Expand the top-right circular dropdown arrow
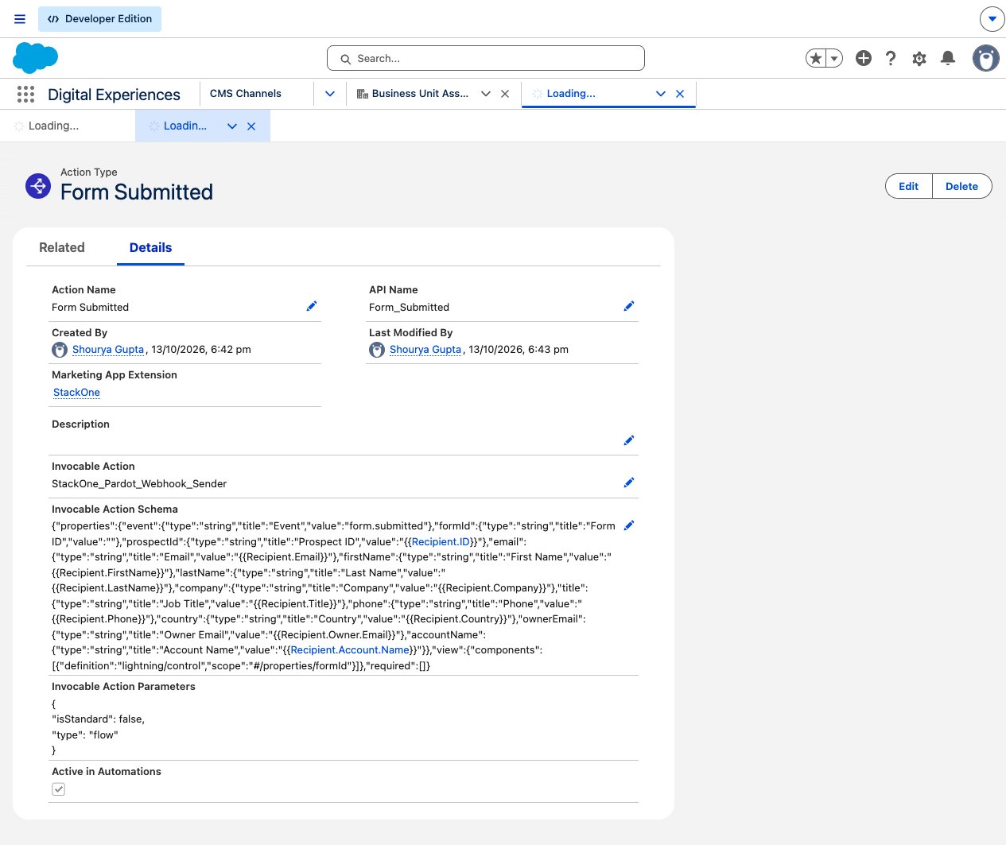This screenshot has height=845, width=1006. [x=992, y=18]
